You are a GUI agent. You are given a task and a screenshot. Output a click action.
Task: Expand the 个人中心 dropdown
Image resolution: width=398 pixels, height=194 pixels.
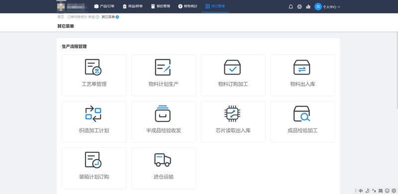[x=331, y=7]
